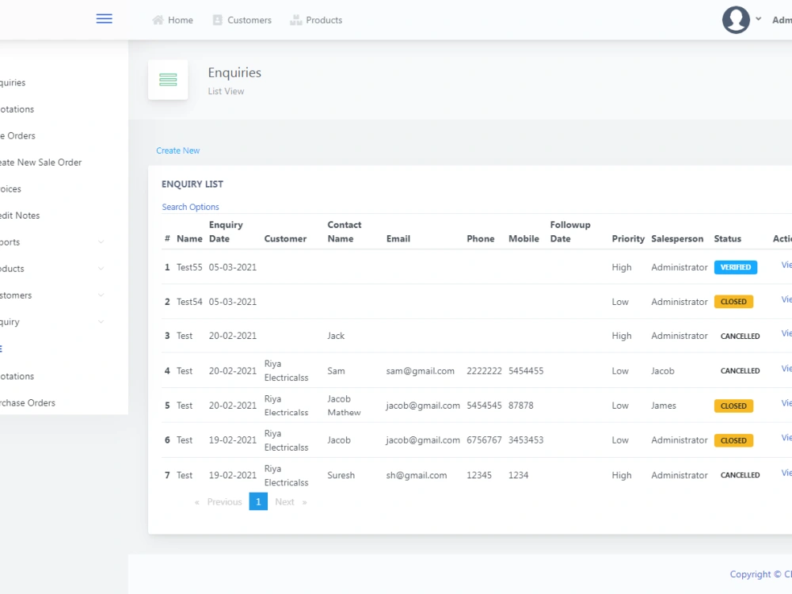
Task: Click sh@gmail.com email cell
Action: pyautogui.click(x=417, y=475)
